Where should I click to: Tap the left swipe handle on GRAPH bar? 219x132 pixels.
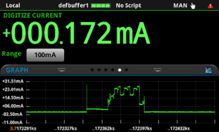click(62, 70)
